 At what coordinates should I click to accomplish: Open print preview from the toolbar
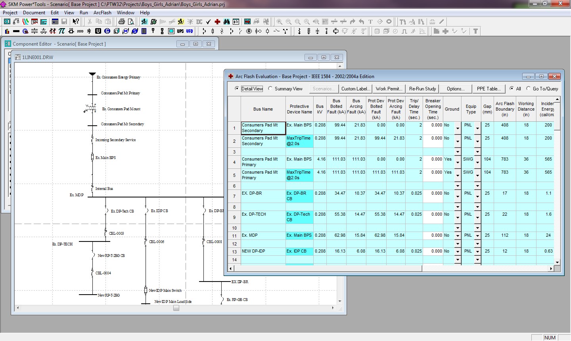pyautogui.click(x=131, y=22)
